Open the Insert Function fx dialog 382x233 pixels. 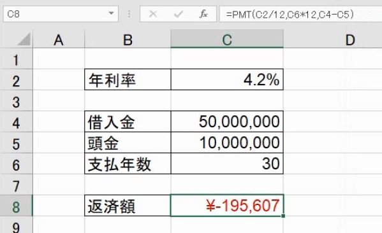coord(203,14)
